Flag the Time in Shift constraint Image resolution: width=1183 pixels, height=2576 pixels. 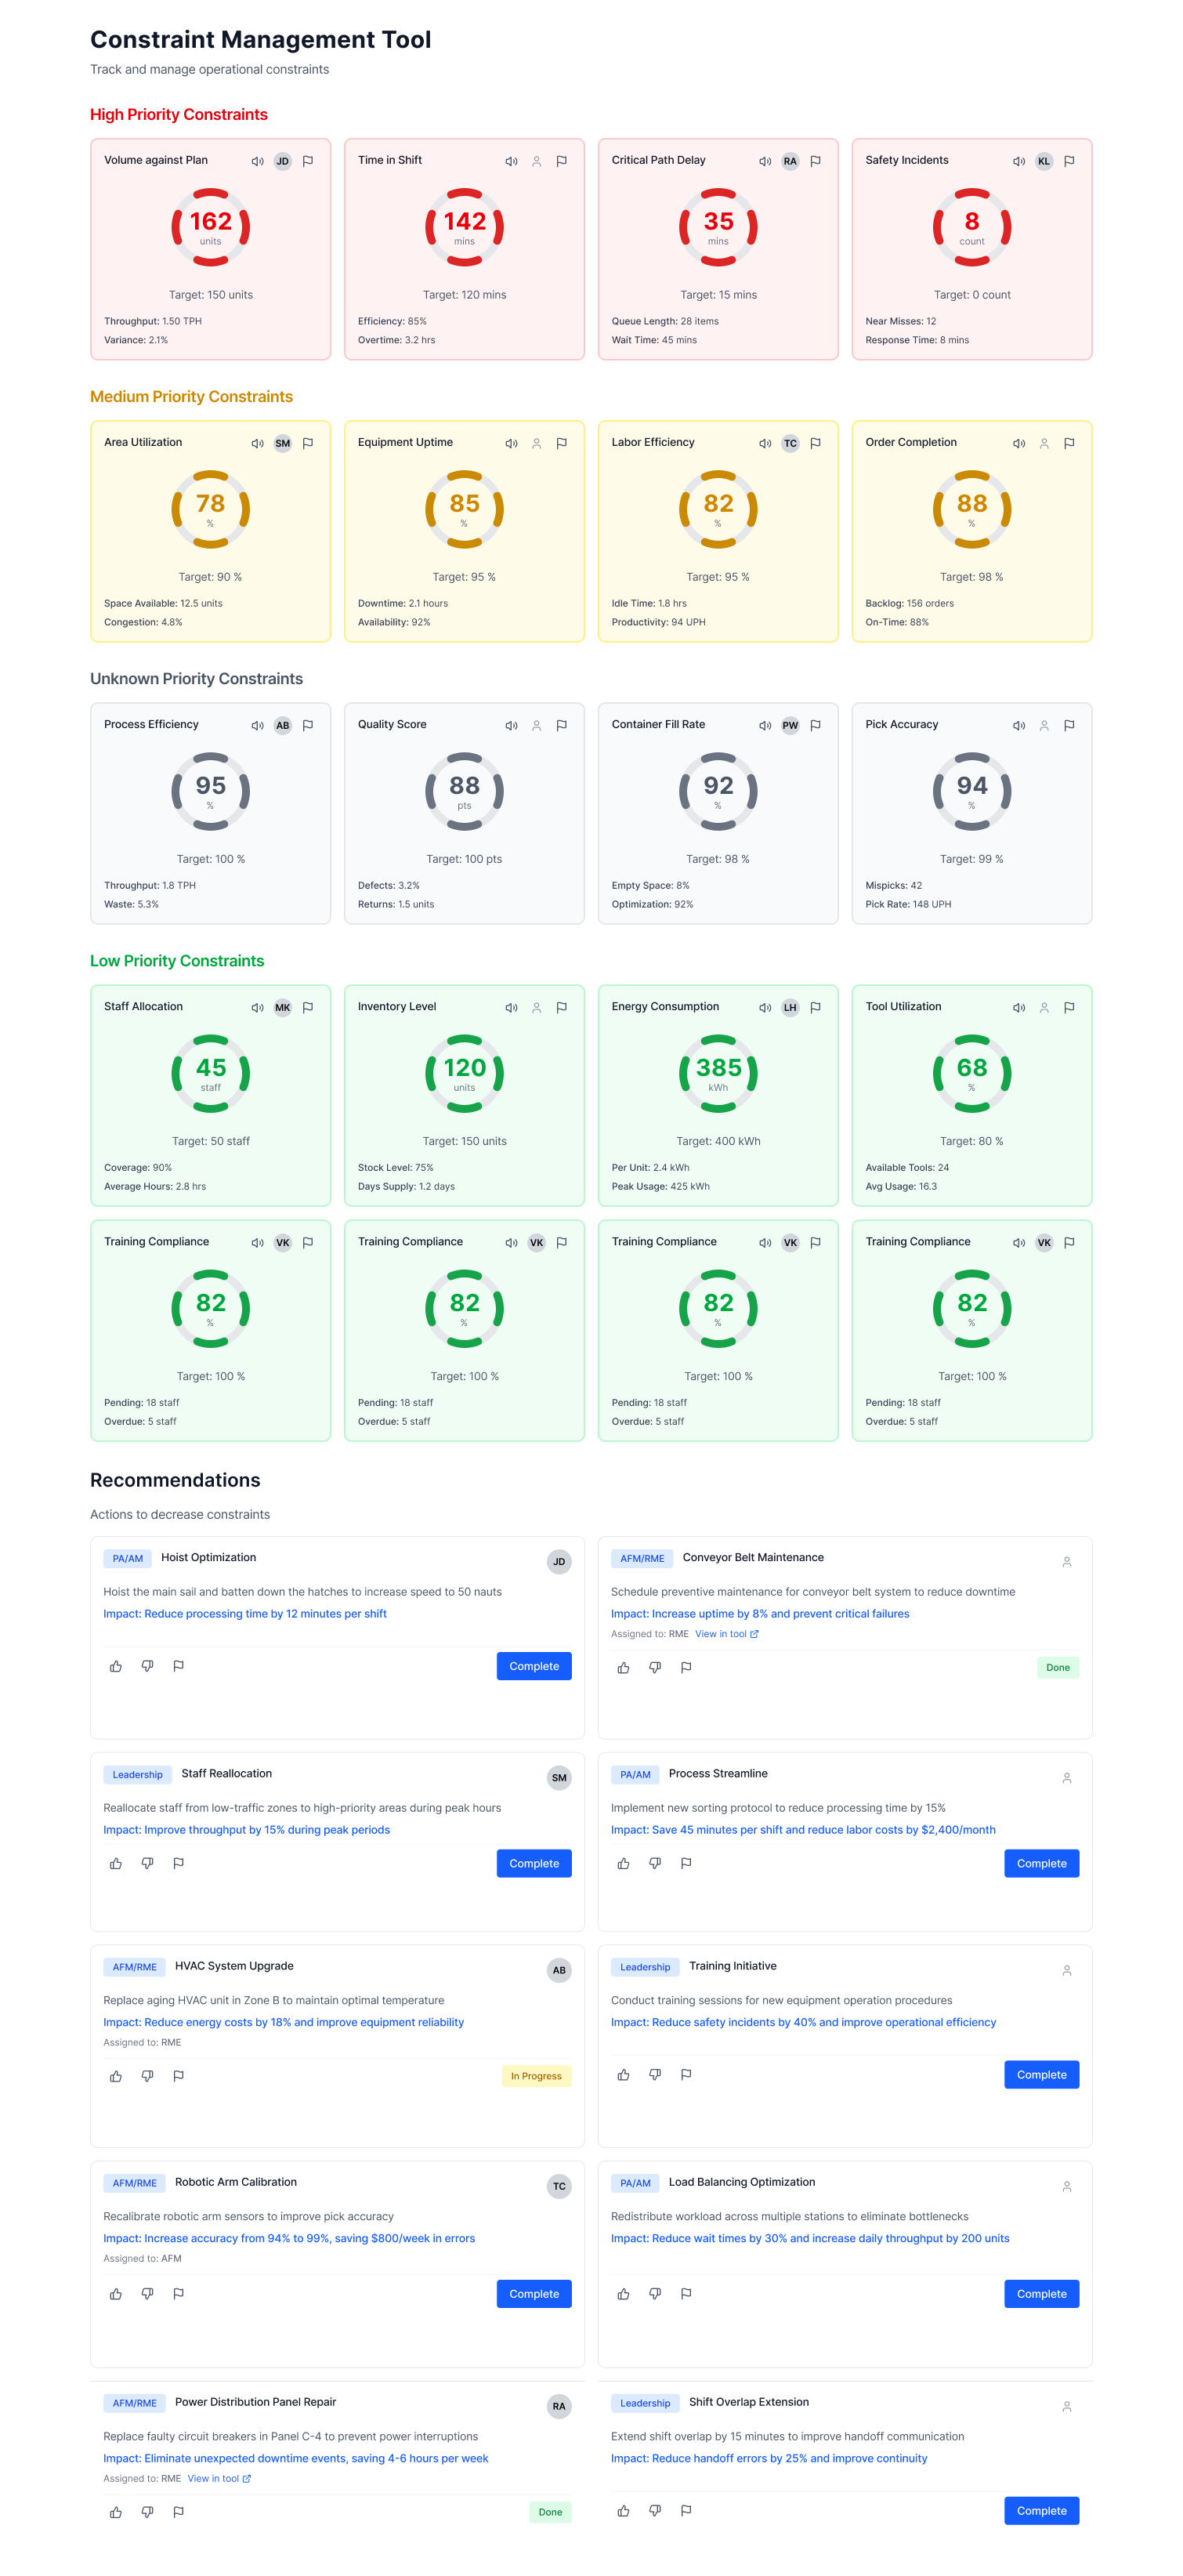click(x=562, y=161)
